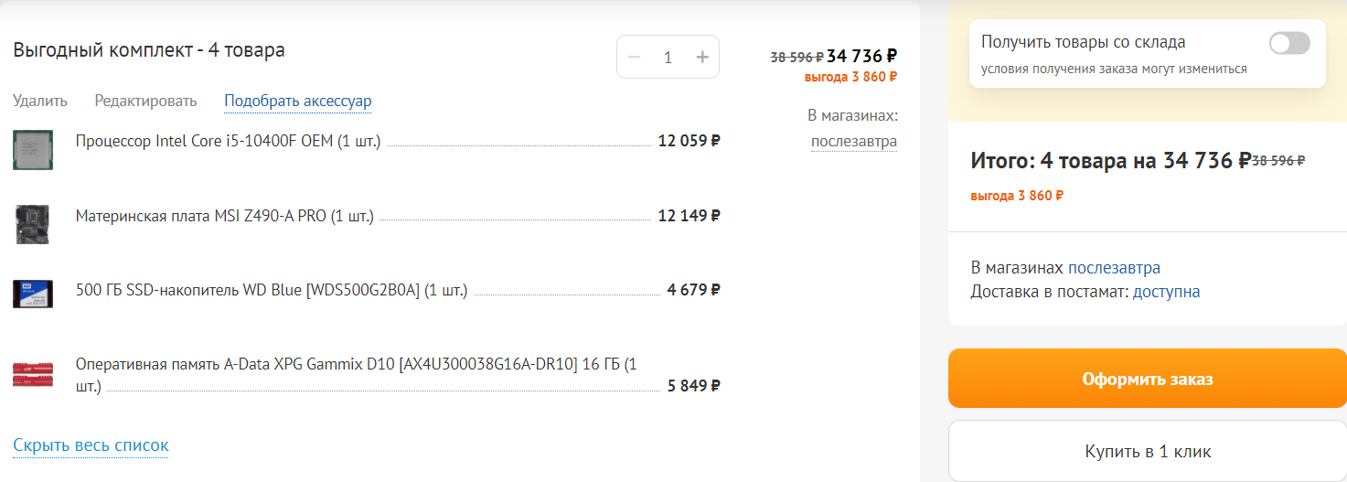This screenshot has width=1347, height=482.
Task: Open 'Редактировать' for the bundle
Action: click(145, 101)
